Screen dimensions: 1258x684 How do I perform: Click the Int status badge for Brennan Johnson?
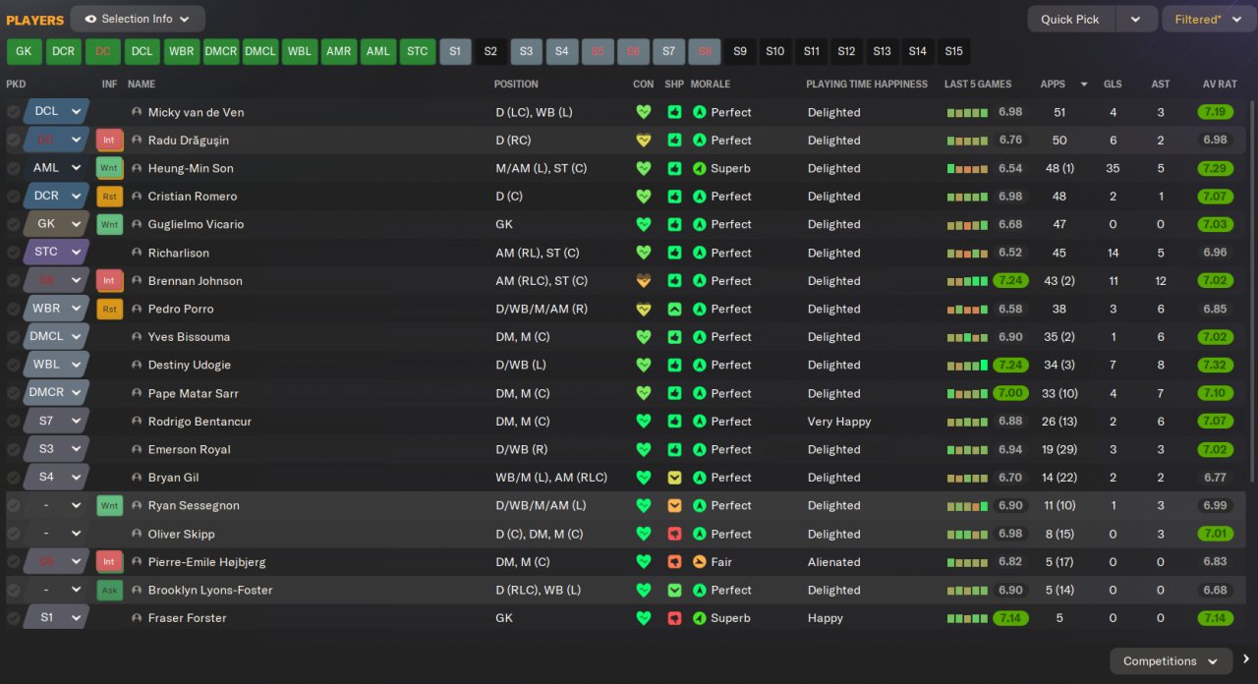point(109,281)
